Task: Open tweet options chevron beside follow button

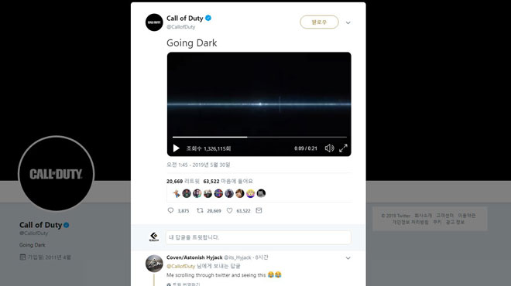Action: point(348,22)
